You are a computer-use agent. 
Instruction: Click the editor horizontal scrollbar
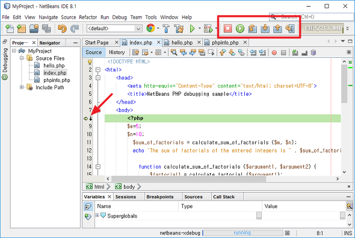point(189,179)
